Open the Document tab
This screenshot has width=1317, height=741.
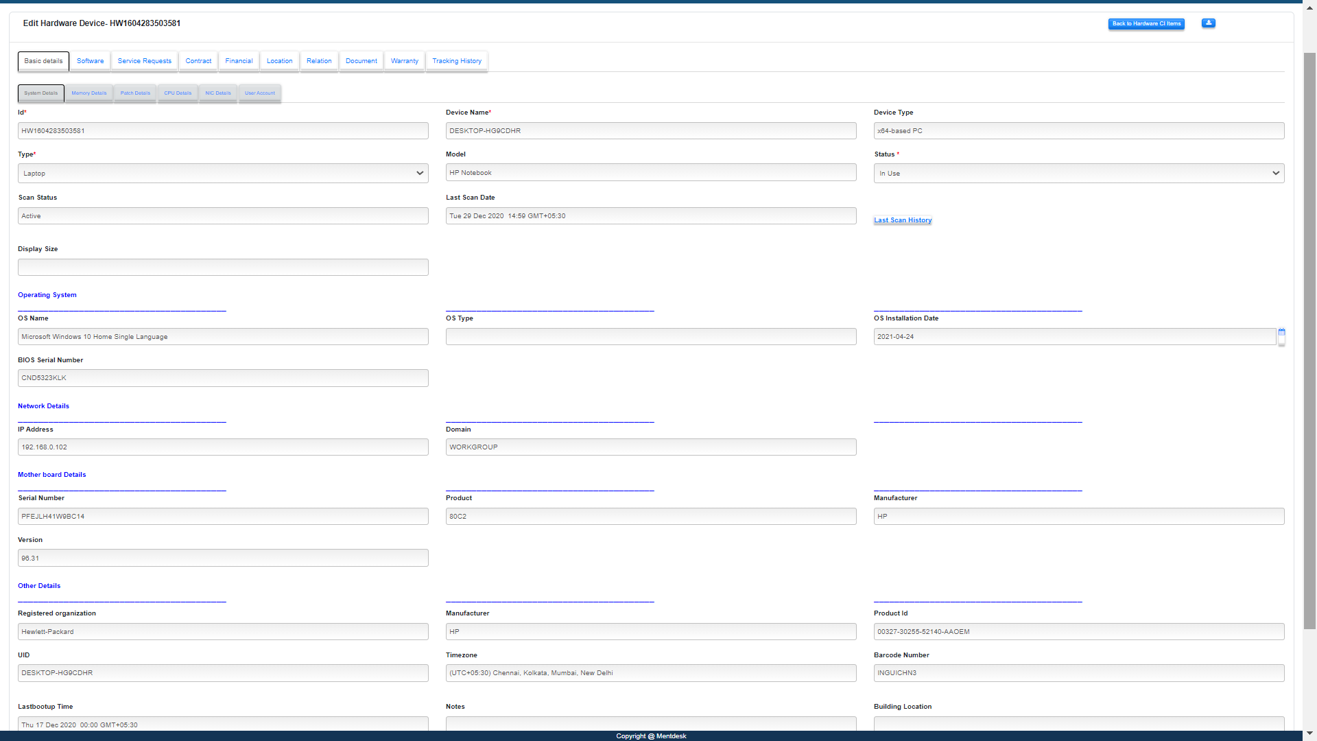coord(361,61)
